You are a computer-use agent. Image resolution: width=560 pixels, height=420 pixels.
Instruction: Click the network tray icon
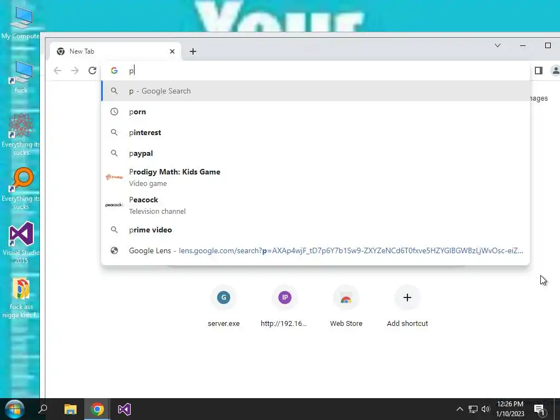click(x=473, y=409)
